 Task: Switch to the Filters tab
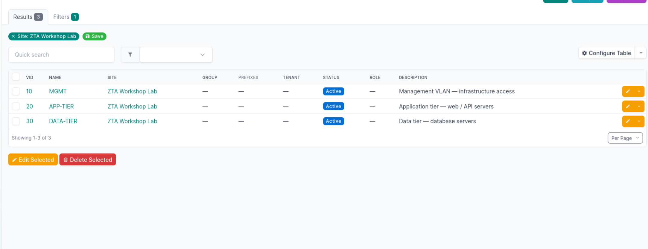[66, 17]
